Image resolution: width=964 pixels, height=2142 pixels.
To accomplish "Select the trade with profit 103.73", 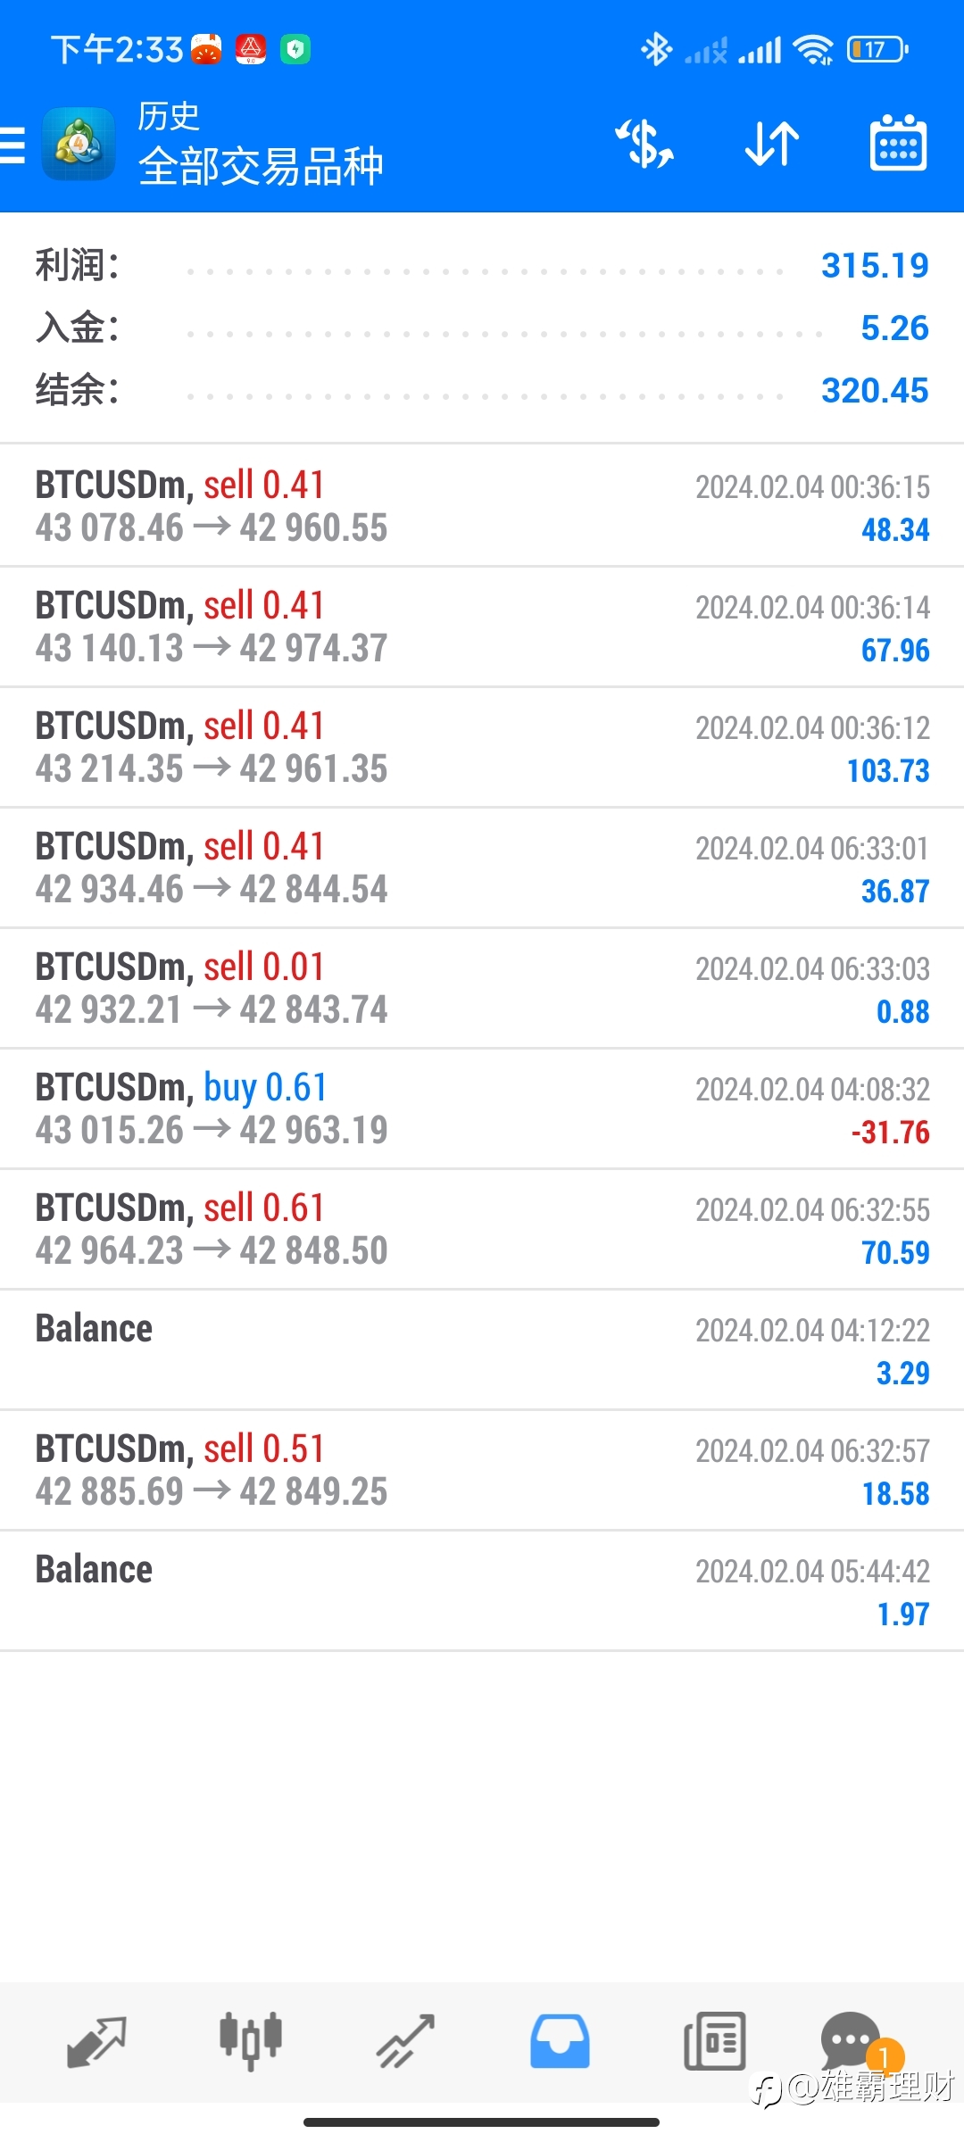I will [482, 748].
